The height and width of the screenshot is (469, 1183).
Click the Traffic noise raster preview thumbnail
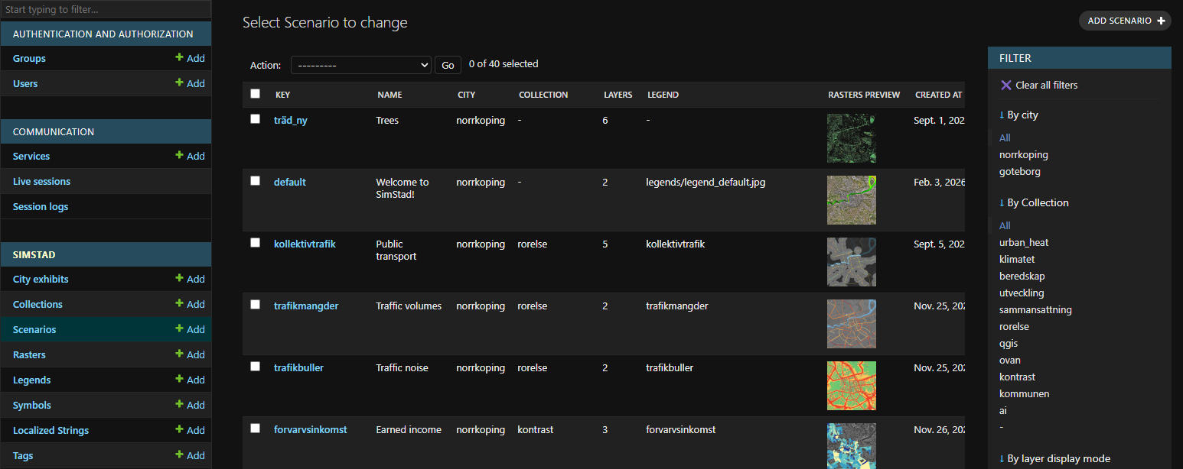click(851, 386)
